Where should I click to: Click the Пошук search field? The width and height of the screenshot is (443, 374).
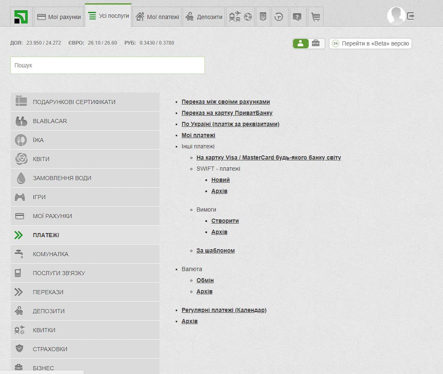pyautogui.click(x=107, y=65)
